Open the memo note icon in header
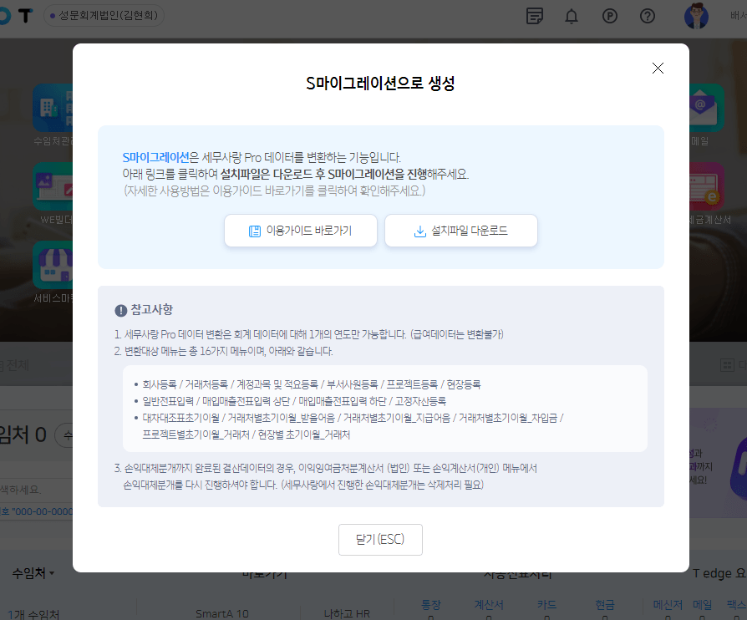This screenshot has width=747, height=620. tap(535, 16)
